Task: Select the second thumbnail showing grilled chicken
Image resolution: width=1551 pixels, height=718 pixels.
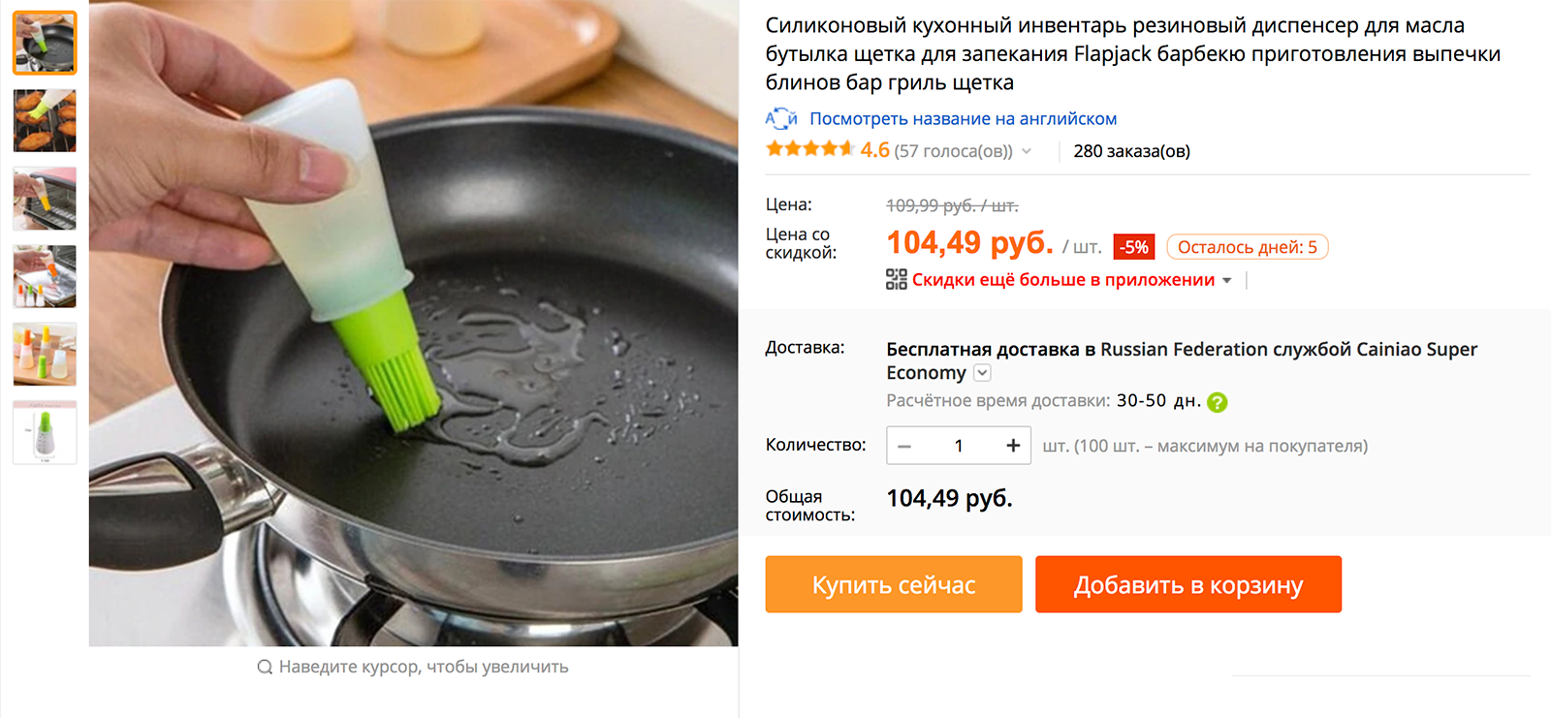Action: (x=45, y=121)
